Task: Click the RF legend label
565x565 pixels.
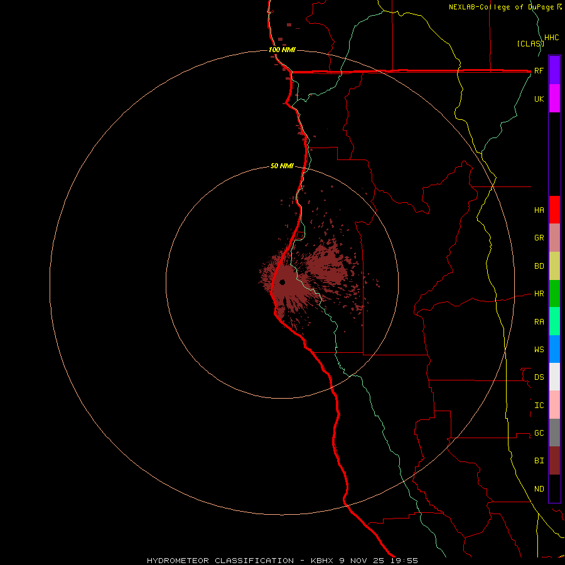Action: [x=539, y=70]
